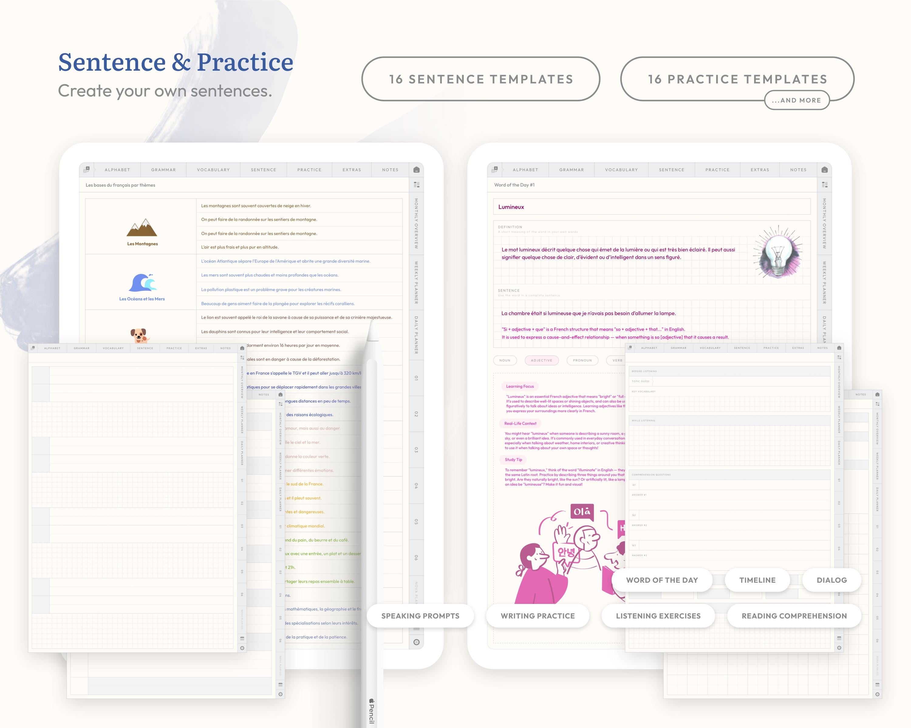Click translate icon left of right Alphabet tab
The width and height of the screenshot is (911, 728).
tap(495, 170)
